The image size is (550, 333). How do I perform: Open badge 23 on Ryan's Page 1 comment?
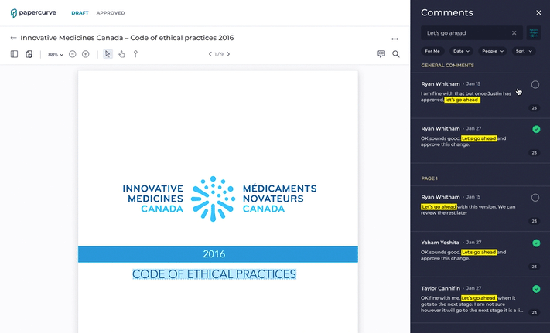pyautogui.click(x=535, y=221)
